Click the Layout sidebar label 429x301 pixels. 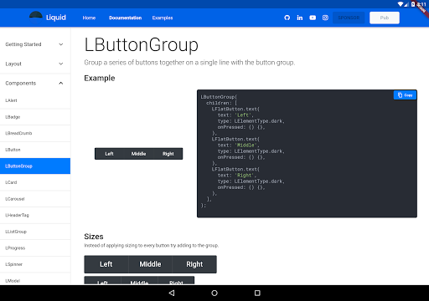click(x=13, y=64)
